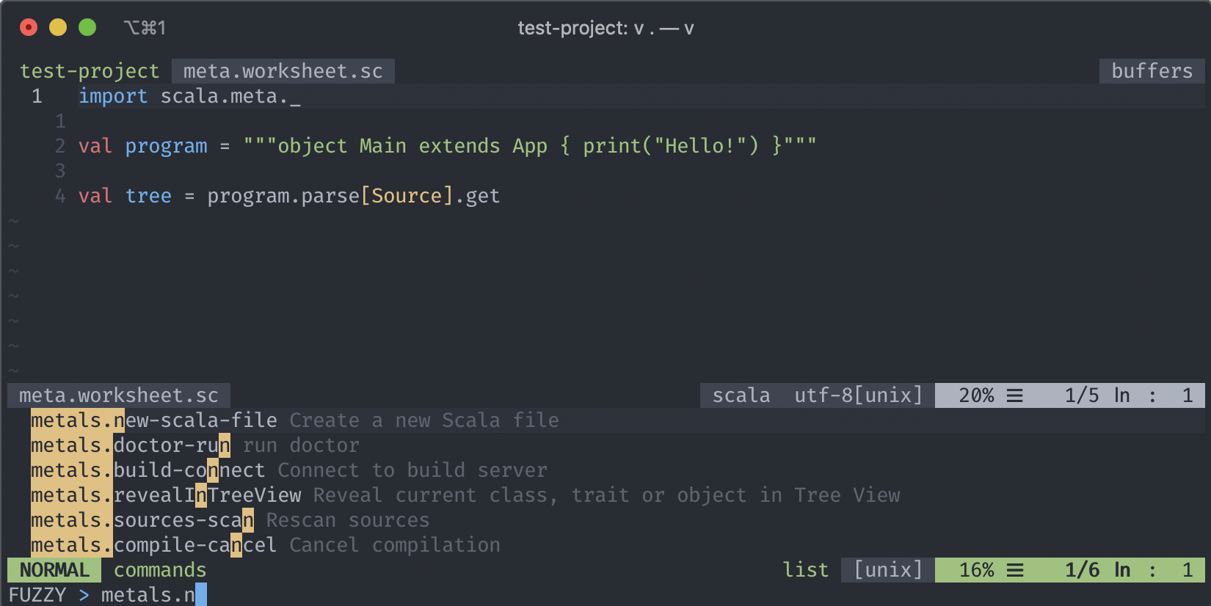This screenshot has width=1211, height=606.
Task: Click the meta.worksheet.sc filename in statusline
Action: [119, 395]
